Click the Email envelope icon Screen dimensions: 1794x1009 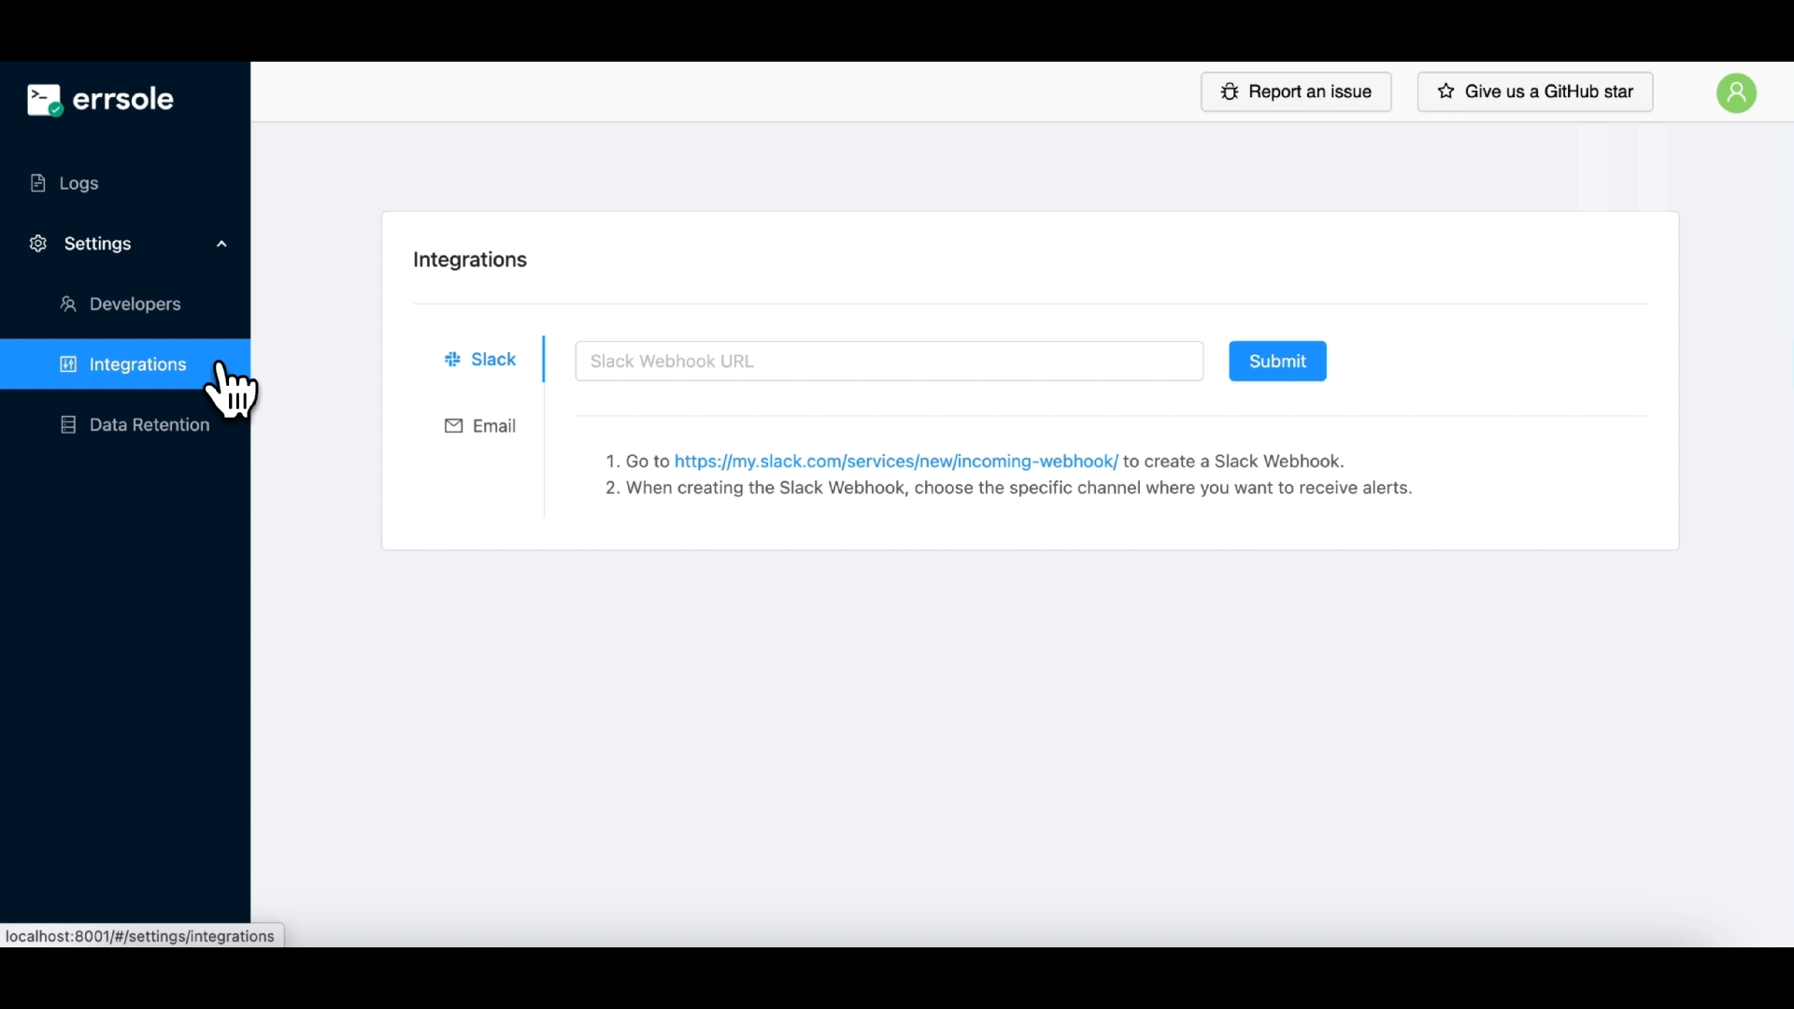pos(454,426)
